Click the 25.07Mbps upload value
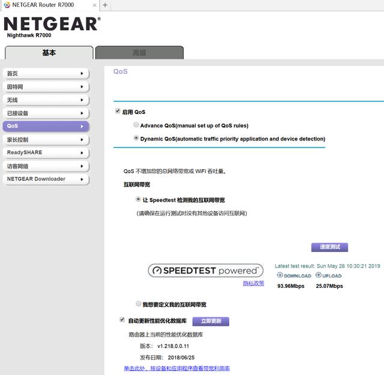 click(x=329, y=286)
